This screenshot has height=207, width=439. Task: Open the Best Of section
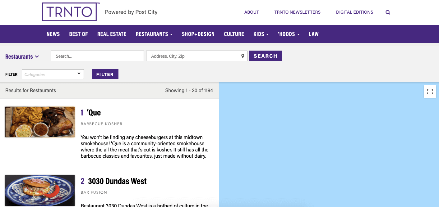pyautogui.click(x=78, y=34)
